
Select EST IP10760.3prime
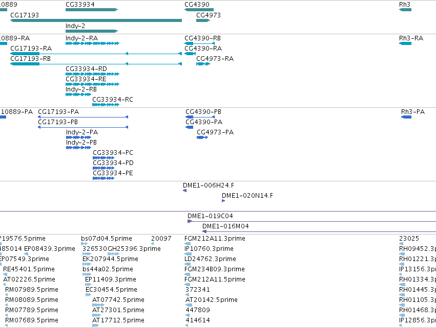(x=188, y=254)
